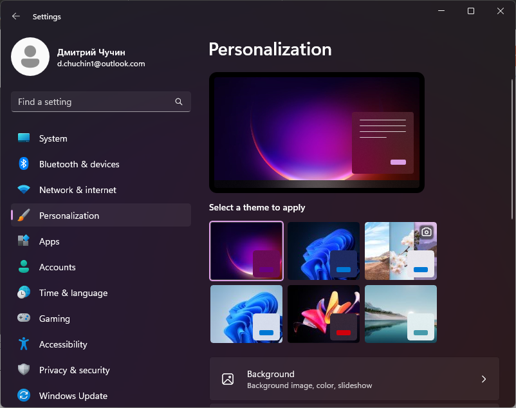Viewport: 516px width, 408px height.
Task: Open Bluetooth & devices settings
Action: click(101, 164)
